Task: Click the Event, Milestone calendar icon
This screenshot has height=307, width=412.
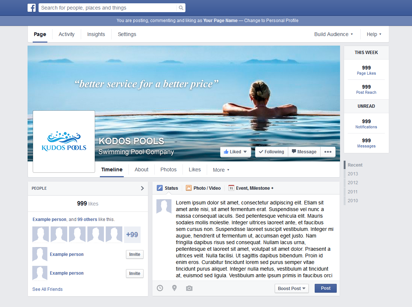Action: (x=231, y=188)
